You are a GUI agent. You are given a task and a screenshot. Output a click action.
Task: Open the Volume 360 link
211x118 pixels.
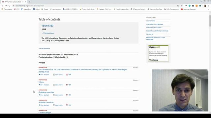[47, 26]
